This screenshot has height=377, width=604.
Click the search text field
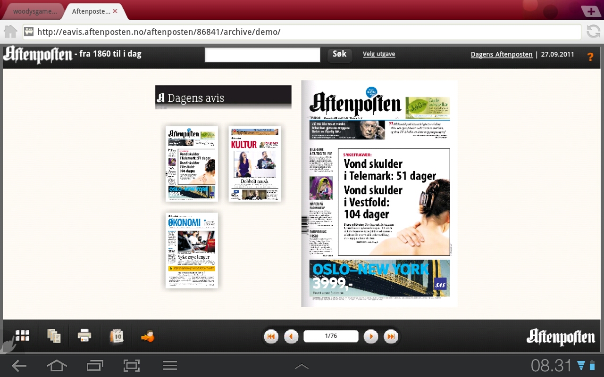263,55
